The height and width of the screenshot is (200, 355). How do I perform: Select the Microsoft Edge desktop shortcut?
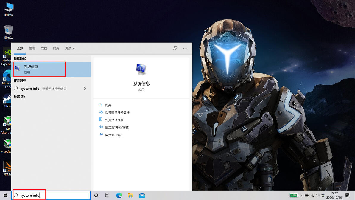point(6,79)
